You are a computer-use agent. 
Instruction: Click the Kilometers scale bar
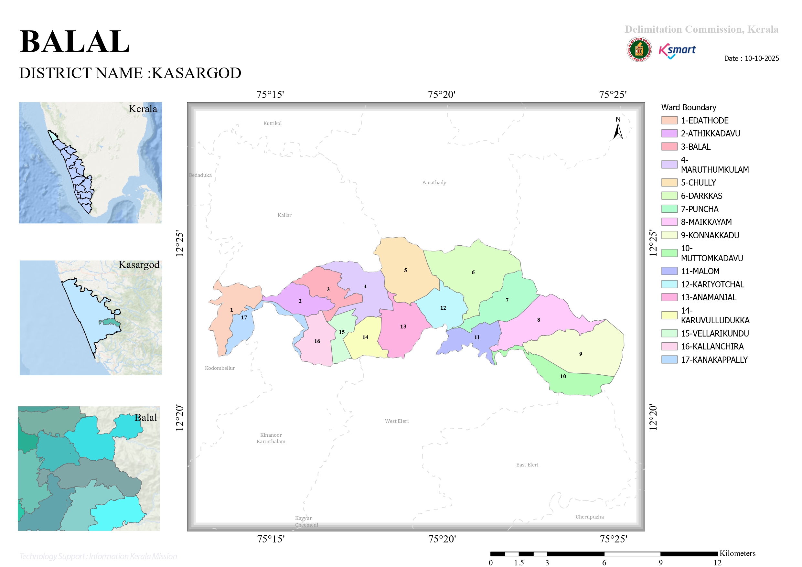[x=604, y=554]
